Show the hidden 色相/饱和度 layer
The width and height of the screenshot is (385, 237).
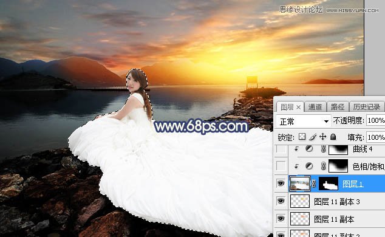pyautogui.click(x=281, y=166)
